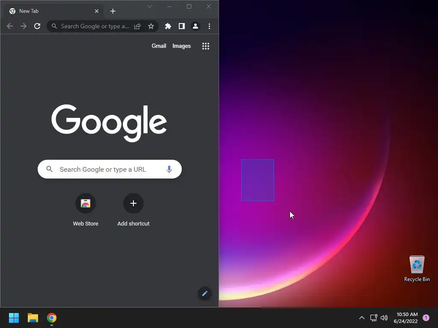Customize this page with pencil icon
The image size is (438, 328).
click(x=205, y=293)
